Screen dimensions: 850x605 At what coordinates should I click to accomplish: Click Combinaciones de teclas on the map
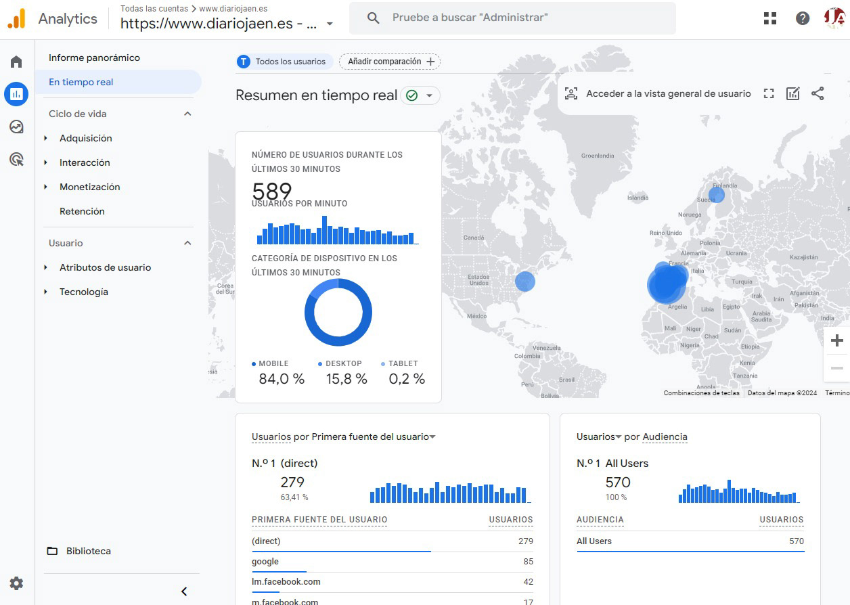coord(701,393)
